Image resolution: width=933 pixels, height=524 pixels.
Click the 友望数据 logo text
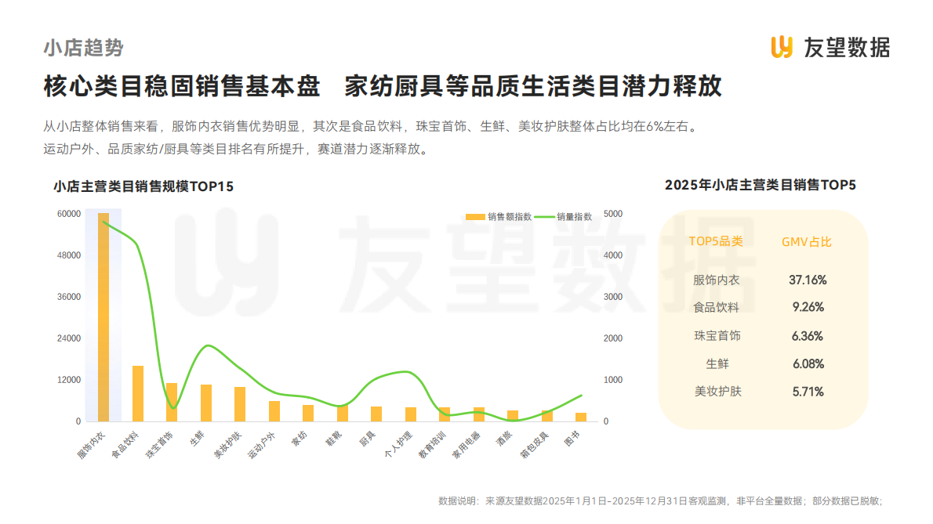pos(847,47)
